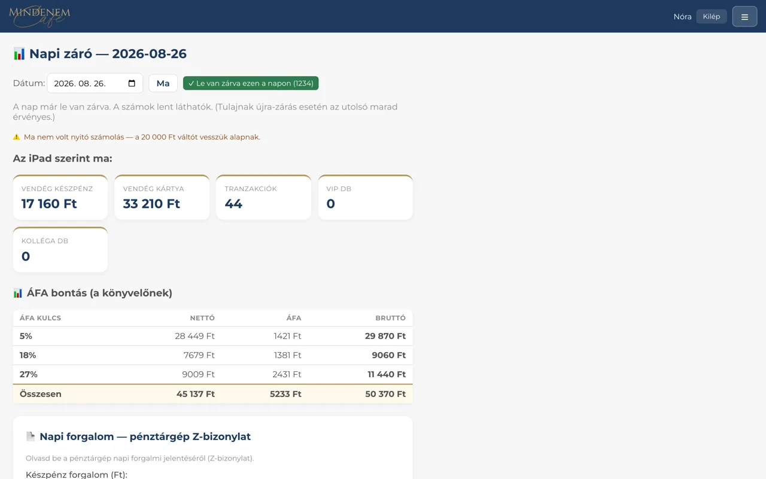The width and height of the screenshot is (766, 479).
Task: Select the VIP DB card
Action: (x=366, y=197)
